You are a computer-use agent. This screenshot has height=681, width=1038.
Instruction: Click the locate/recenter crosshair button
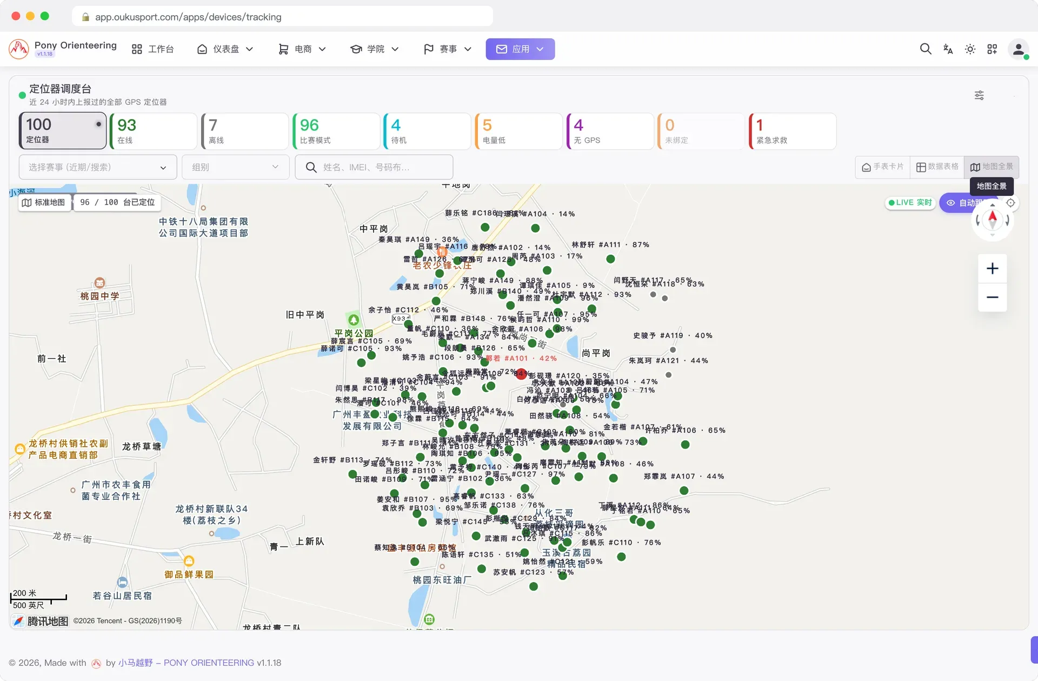1010,203
